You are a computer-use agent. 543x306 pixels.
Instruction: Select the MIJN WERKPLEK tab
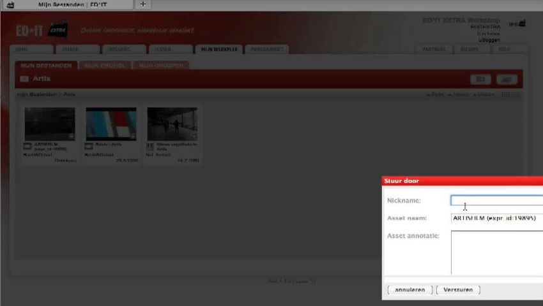click(x=219, y=50)
